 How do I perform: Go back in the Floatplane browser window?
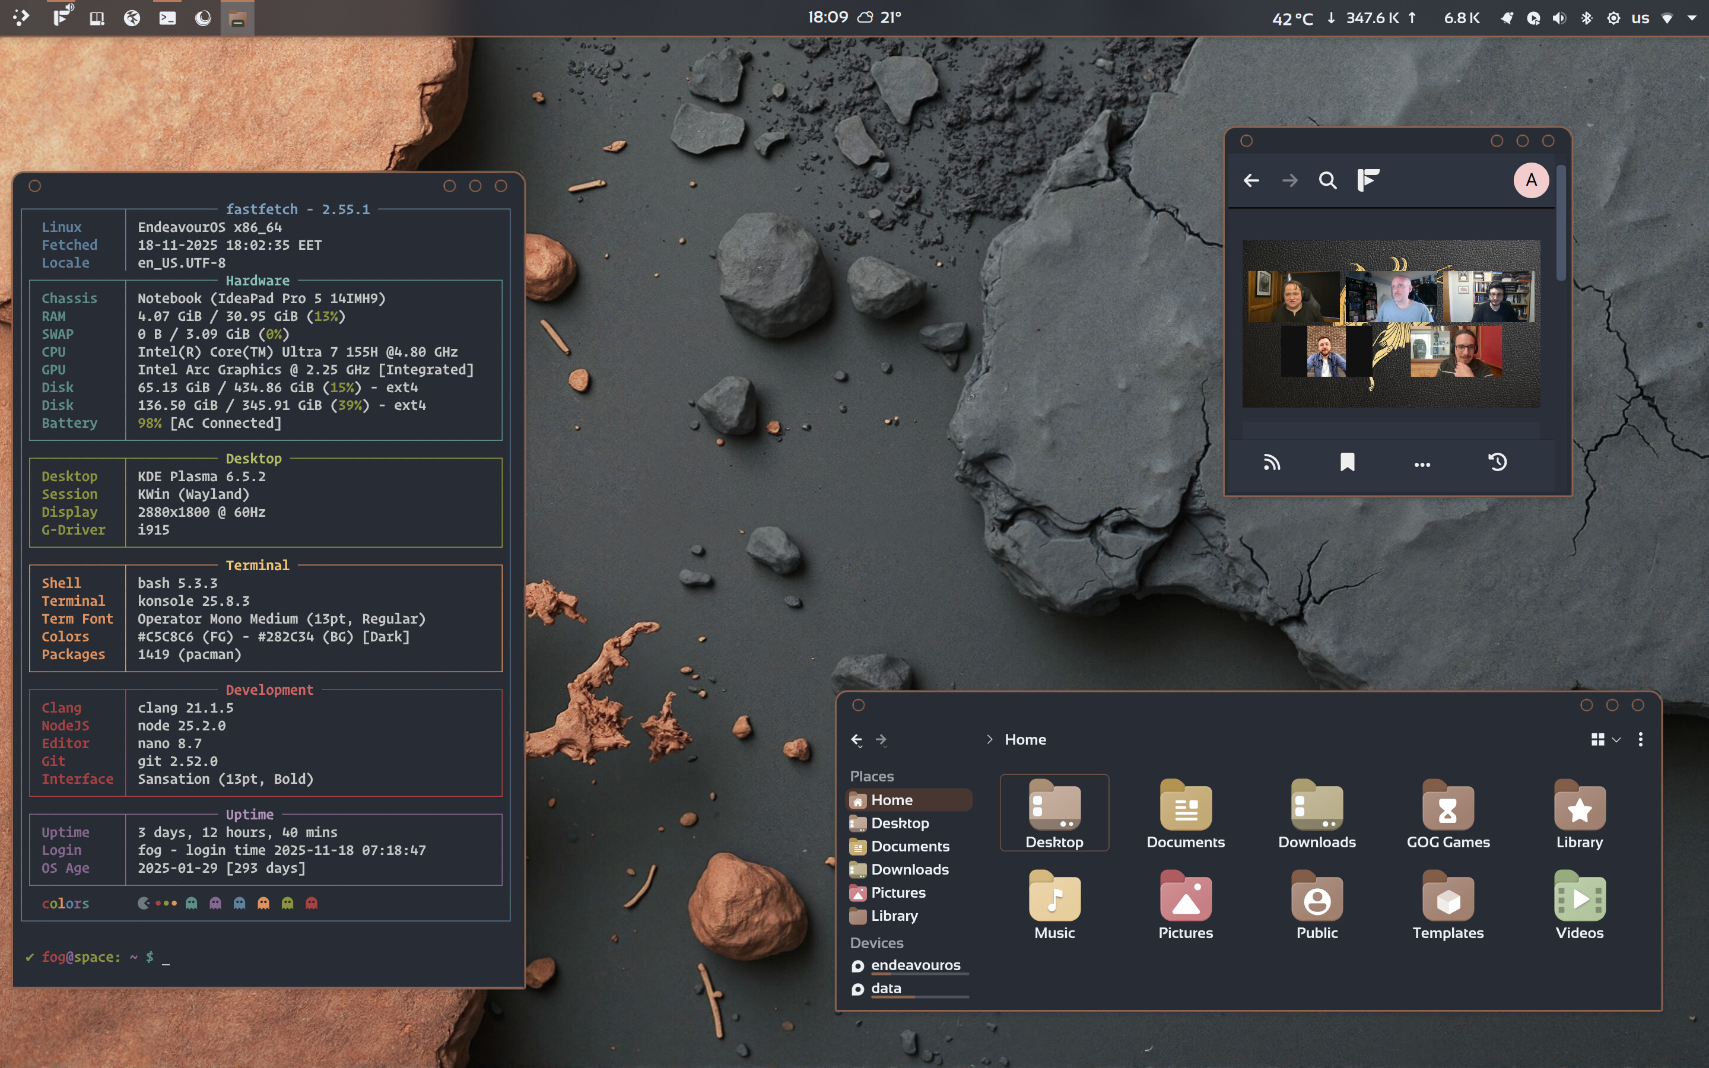[x=1251, y=181]
